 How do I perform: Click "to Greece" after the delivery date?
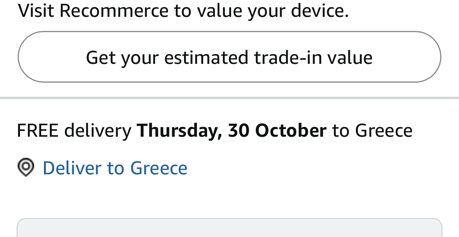point(372,130)
